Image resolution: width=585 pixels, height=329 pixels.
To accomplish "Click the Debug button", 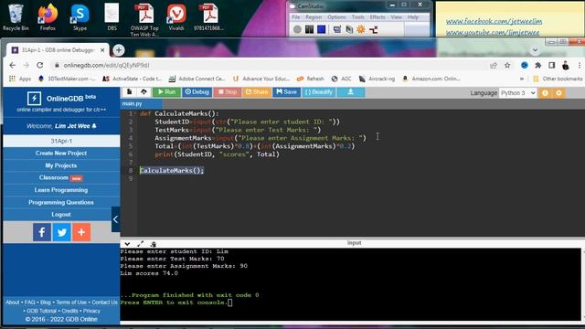I will 197,92.
